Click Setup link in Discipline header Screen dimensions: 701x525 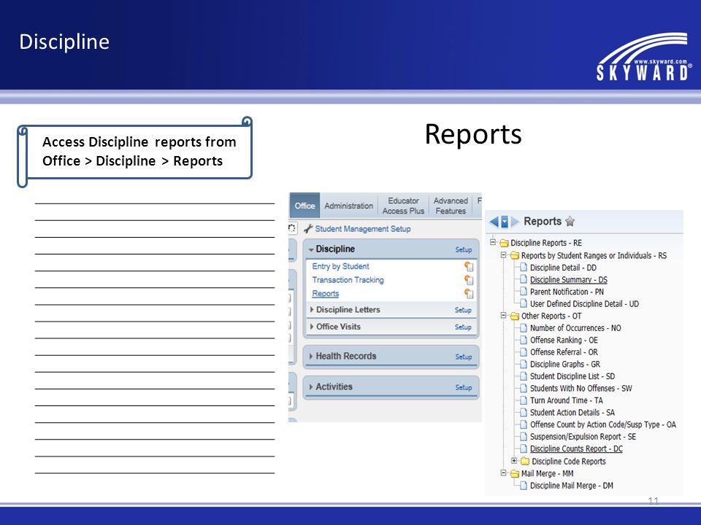click(x=463, y=249)
